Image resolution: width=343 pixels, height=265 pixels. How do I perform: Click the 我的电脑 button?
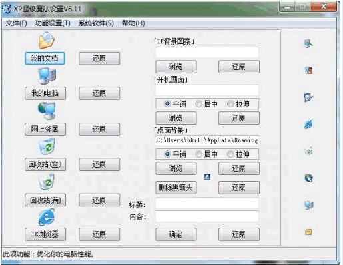coord(45,93)
